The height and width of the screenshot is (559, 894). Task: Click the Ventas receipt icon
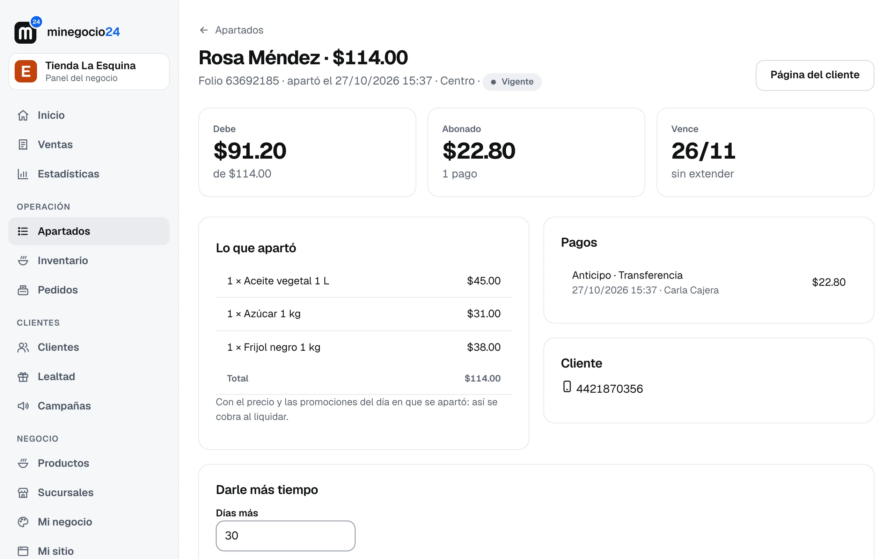click(x=23, y=145)
